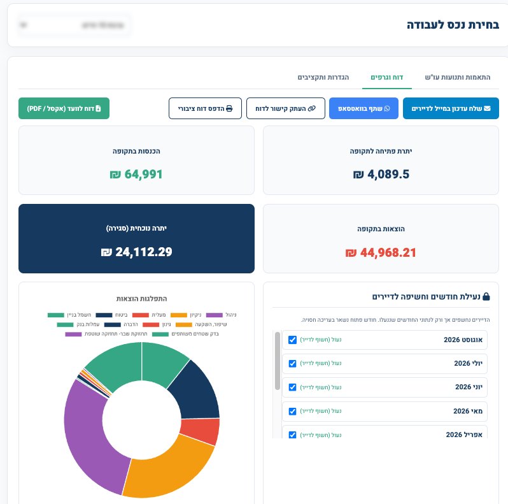Click the large purple donut slice

(86, 435)
